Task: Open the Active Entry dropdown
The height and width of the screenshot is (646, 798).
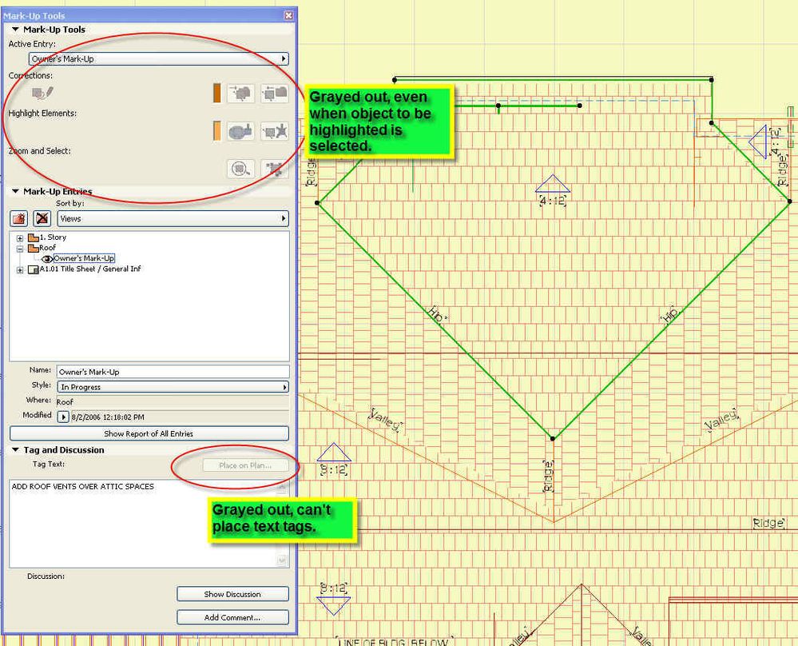Action: (x=159, y=58)
